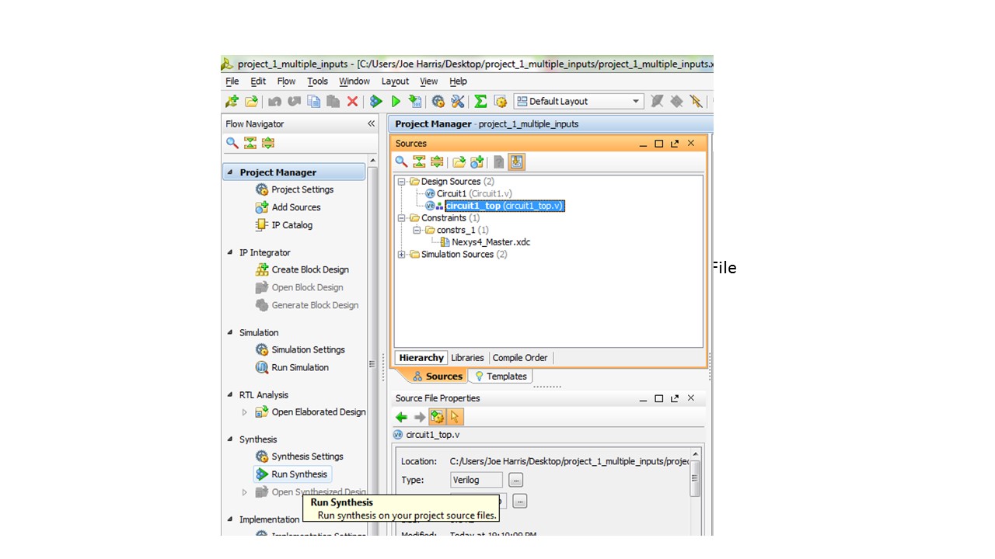The height and width of the screenshot is (559, 995).
Task: Click the red Delete X icon
Action: coord(352,101)
